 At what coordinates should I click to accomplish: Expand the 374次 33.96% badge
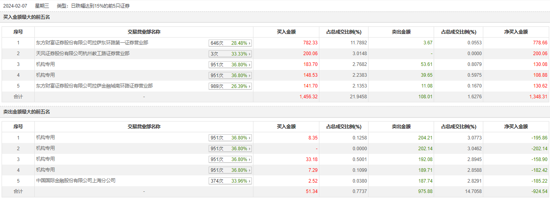[x=230, y=181]
